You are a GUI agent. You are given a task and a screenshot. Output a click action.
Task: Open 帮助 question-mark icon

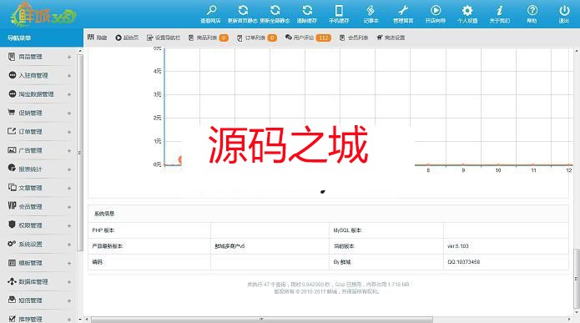(532, 10)
